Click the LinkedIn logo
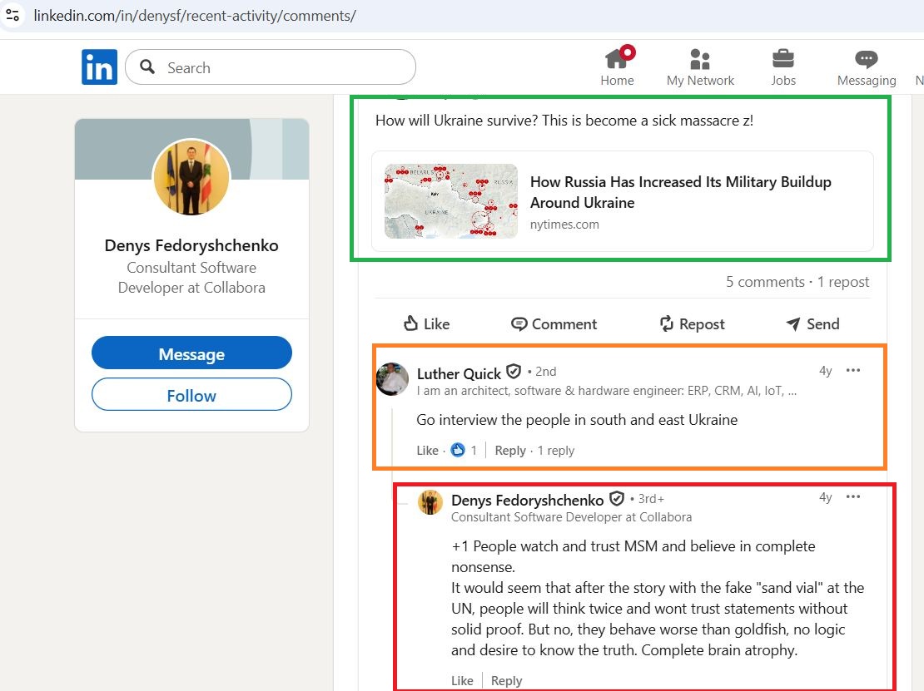Screen dimensions: 924x691 (99, 67)
